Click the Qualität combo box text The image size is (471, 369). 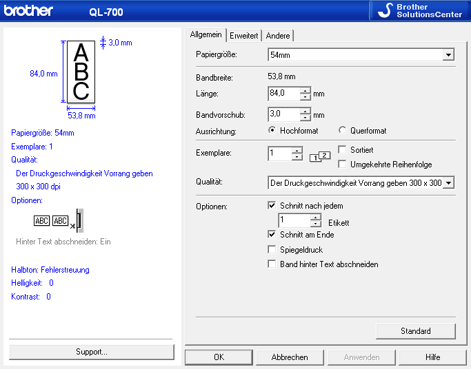(355, 183)
